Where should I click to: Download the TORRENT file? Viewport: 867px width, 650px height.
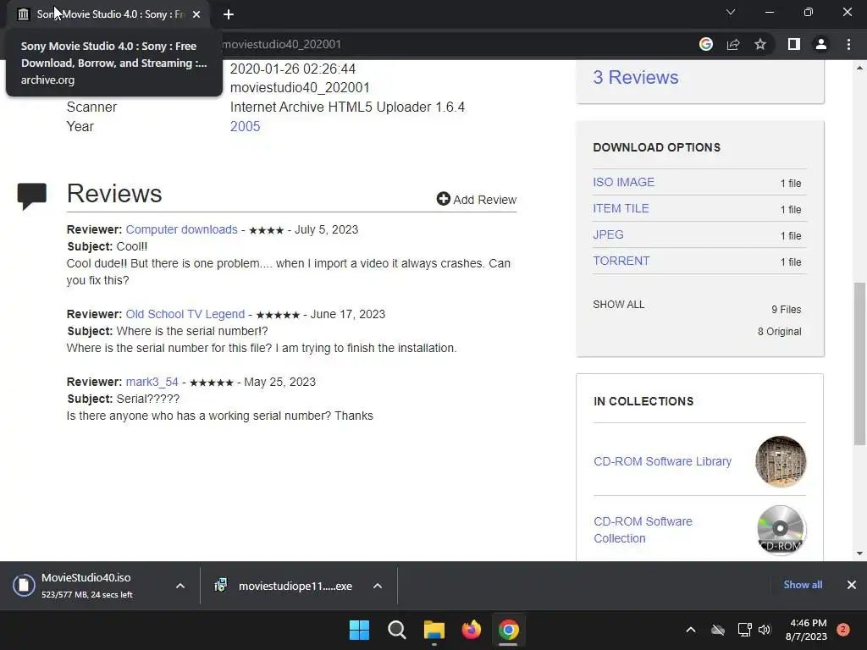click(x=621, y=261)
